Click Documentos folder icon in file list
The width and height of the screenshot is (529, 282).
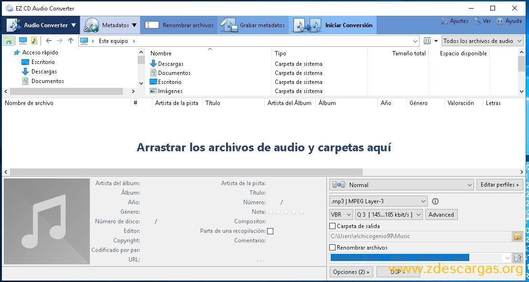click(153, 73)
